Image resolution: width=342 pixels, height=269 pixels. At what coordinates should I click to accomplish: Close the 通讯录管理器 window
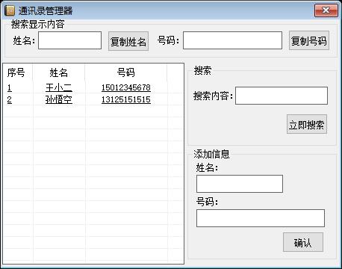326,10
